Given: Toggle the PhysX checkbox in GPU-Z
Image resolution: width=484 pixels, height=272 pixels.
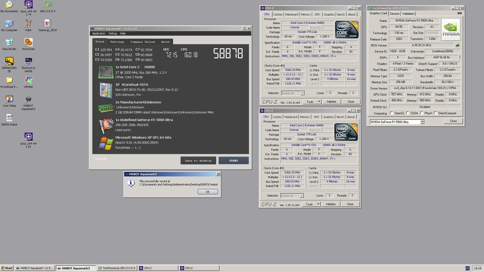Looking at the screenshot, I should 421,113.
